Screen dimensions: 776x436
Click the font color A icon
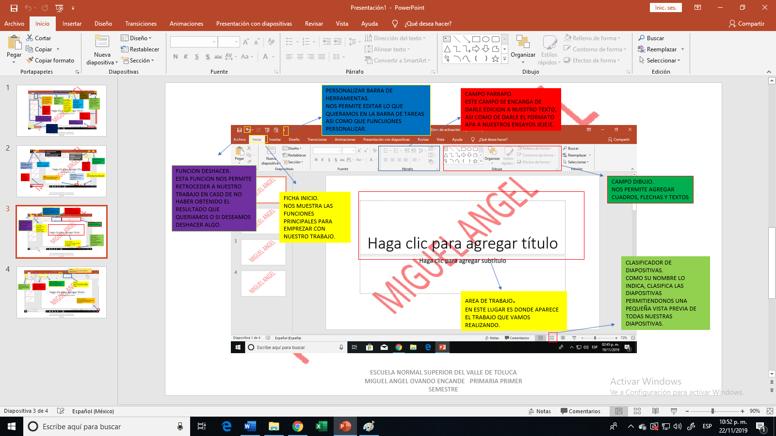pyautogui.click(x=266, y=57)
